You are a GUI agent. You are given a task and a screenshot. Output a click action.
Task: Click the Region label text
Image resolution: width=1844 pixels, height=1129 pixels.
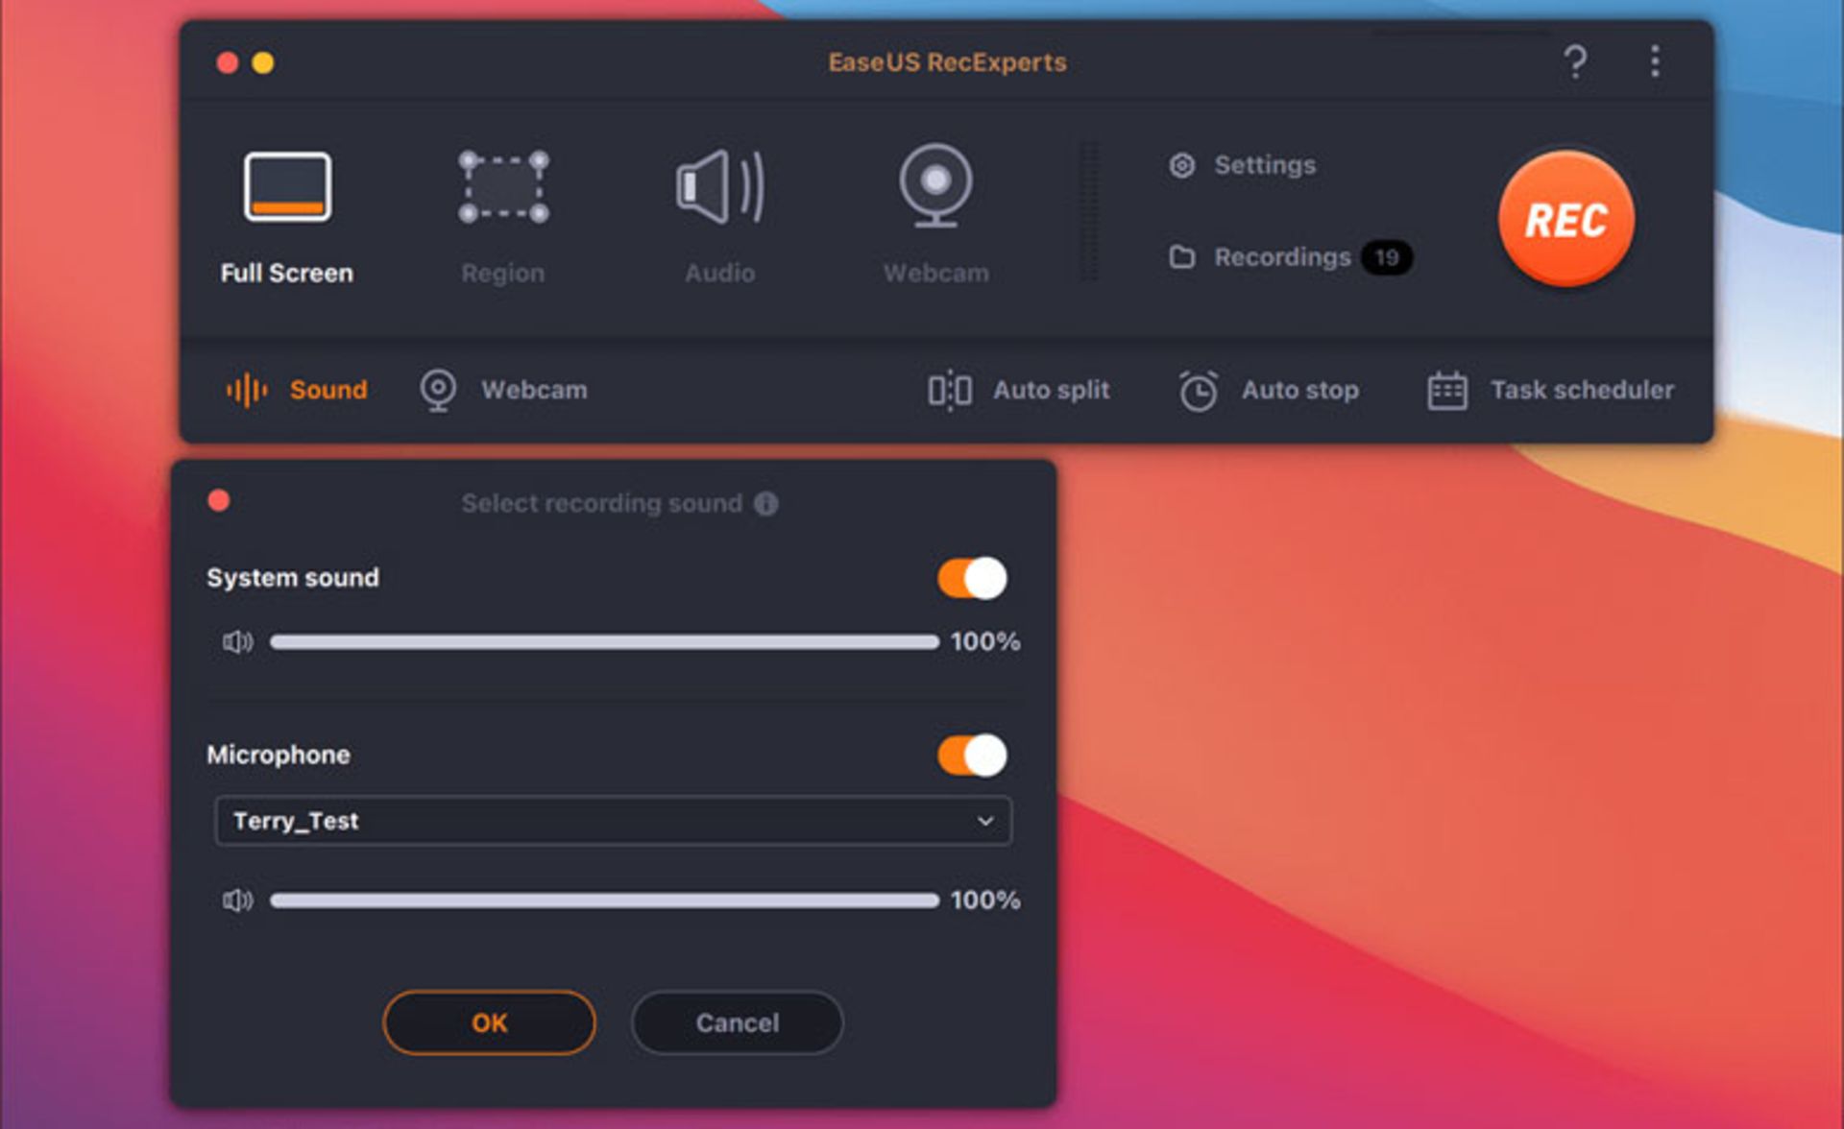click(503, 274)
